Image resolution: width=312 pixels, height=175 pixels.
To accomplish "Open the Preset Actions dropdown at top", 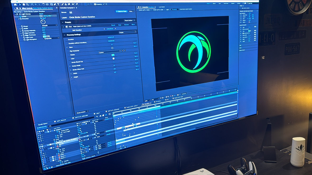I will pos(130,21).
